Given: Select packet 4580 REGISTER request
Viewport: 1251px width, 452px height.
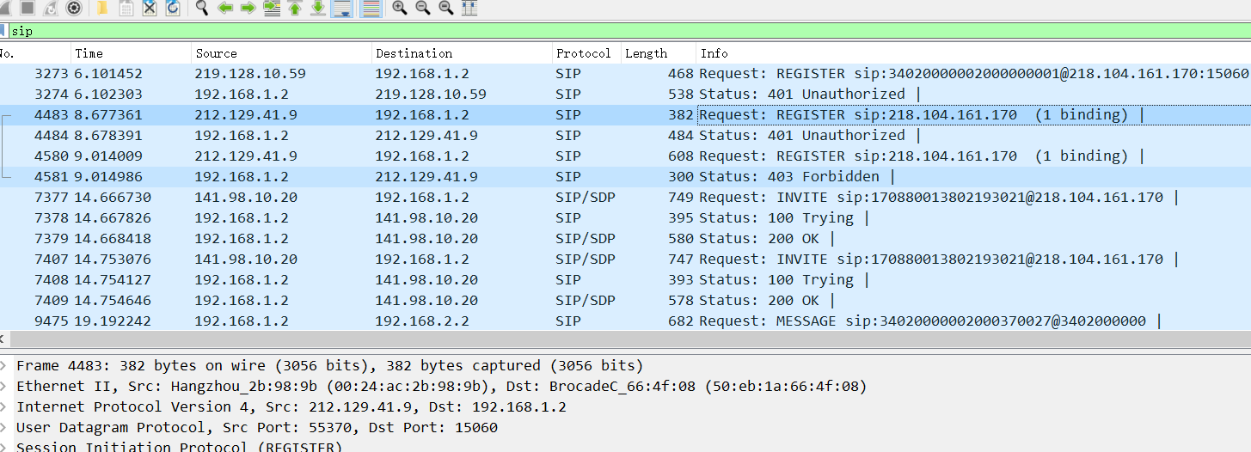Looking at the screenshot, I should (x=625, y=156).
